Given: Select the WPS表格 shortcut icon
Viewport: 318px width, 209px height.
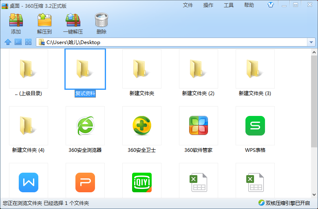Looking at the screenshot, I should click(x=255, y=126).
